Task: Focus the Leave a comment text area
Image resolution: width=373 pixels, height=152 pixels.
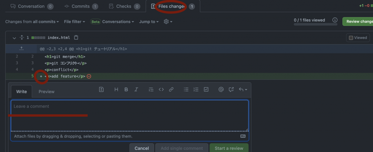Action: [130, 116]
